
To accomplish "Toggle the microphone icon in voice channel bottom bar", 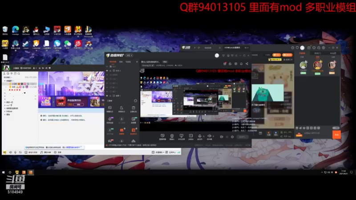I will coord(15,152).
